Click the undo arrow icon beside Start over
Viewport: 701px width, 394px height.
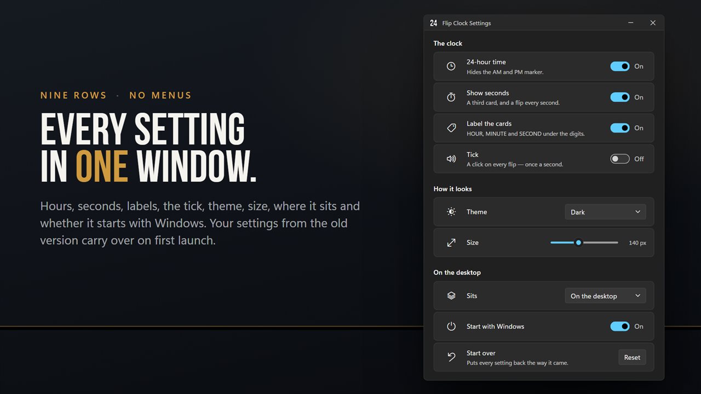451,357
